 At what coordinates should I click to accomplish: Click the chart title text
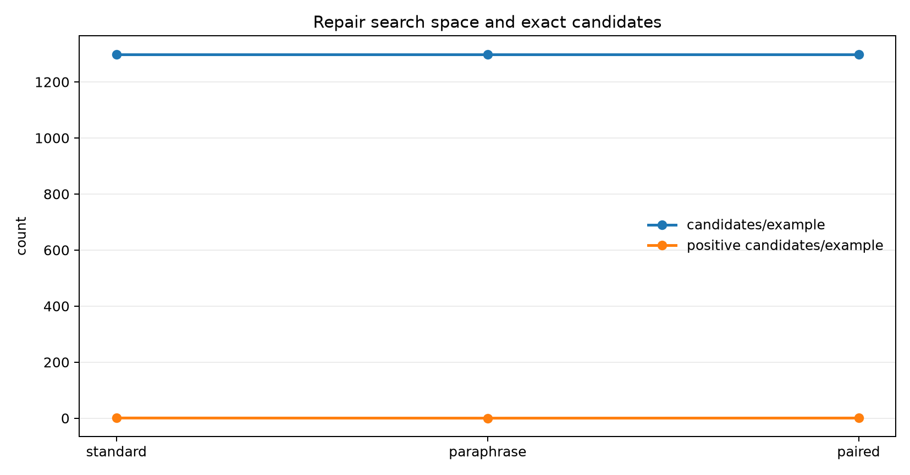point(487,23)
